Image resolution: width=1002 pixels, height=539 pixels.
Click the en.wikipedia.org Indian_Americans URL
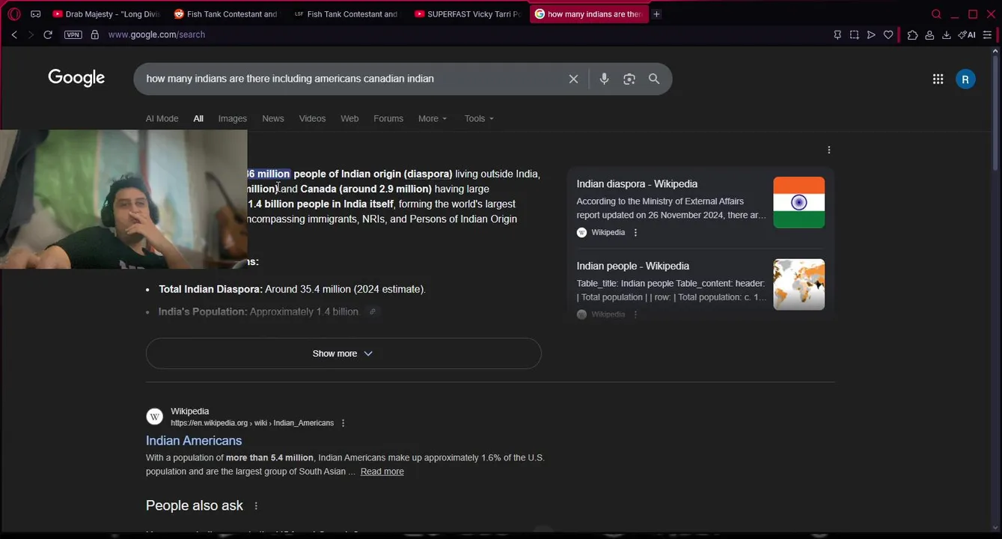252,423
